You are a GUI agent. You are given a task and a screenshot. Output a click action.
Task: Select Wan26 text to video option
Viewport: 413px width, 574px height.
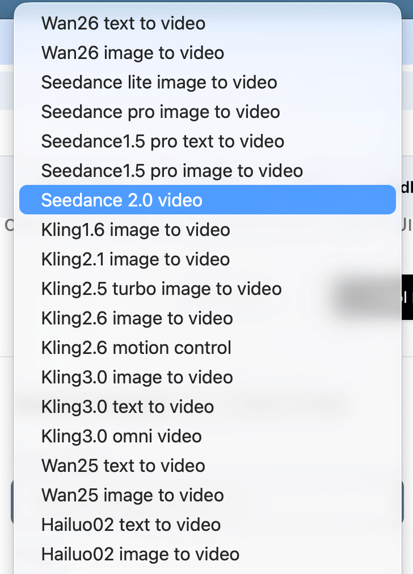tap(123, 23)
